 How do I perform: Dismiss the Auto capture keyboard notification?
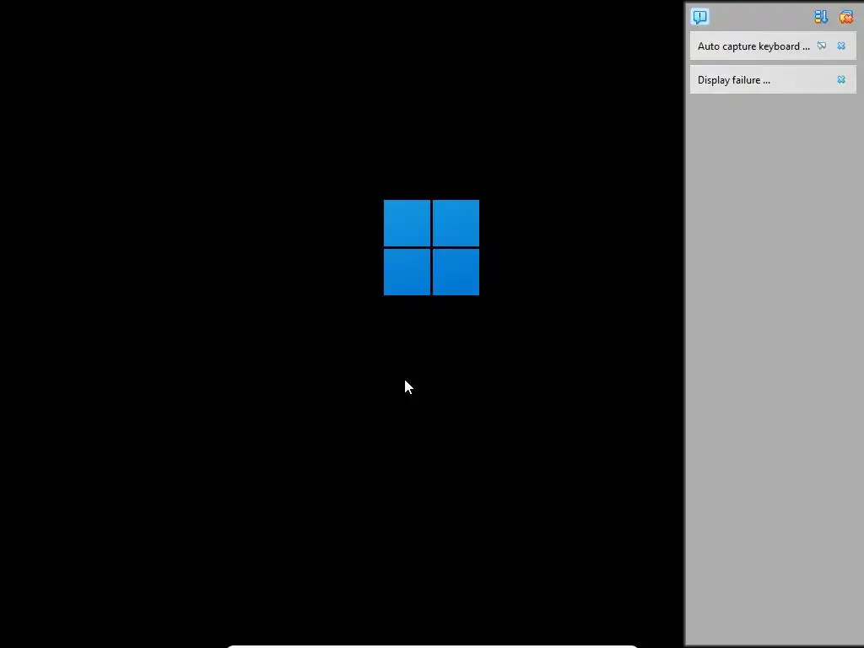pos(841,46)
